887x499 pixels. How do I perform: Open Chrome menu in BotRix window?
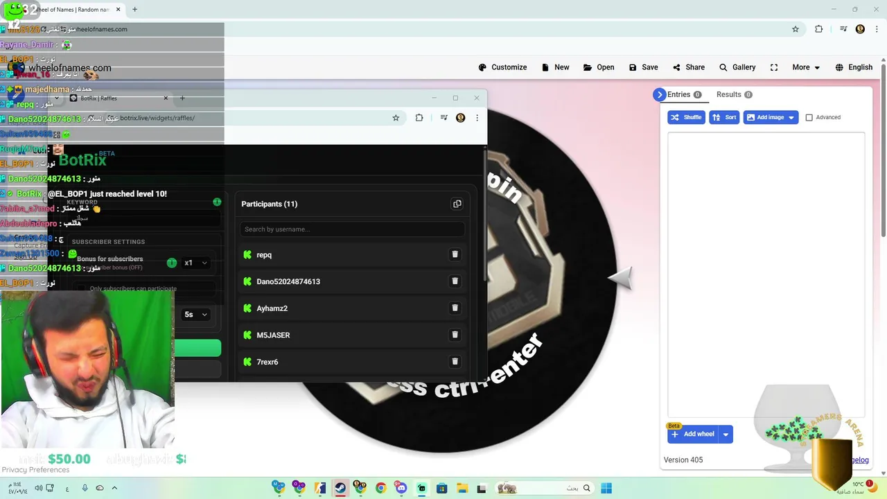coord(477,118)
